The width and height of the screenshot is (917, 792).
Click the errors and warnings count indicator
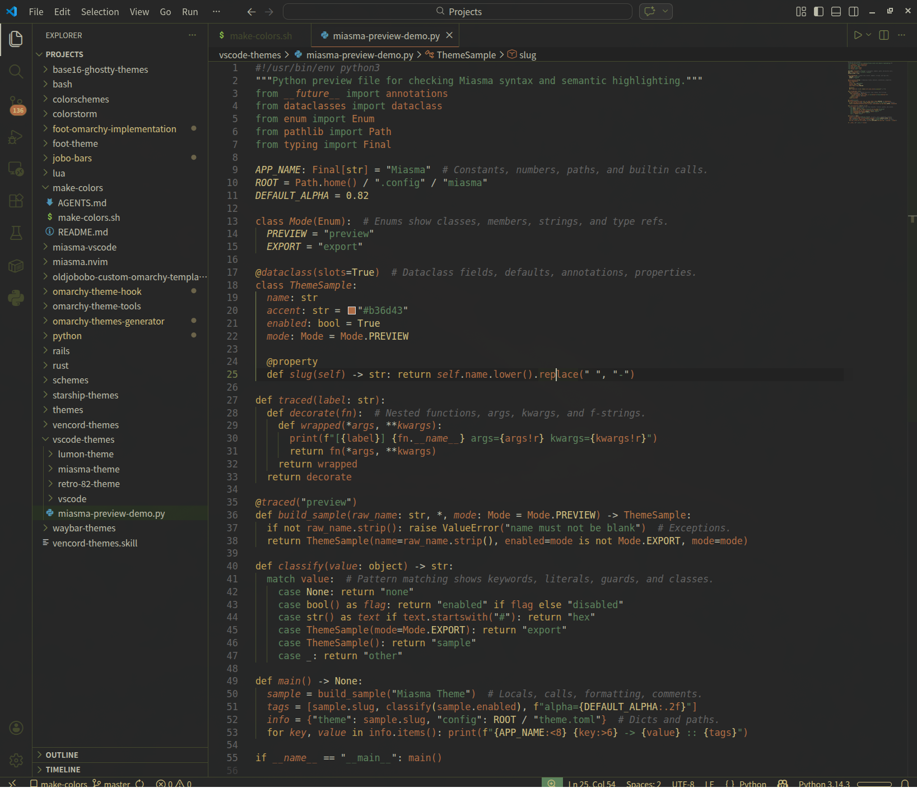tap(174, 784)
